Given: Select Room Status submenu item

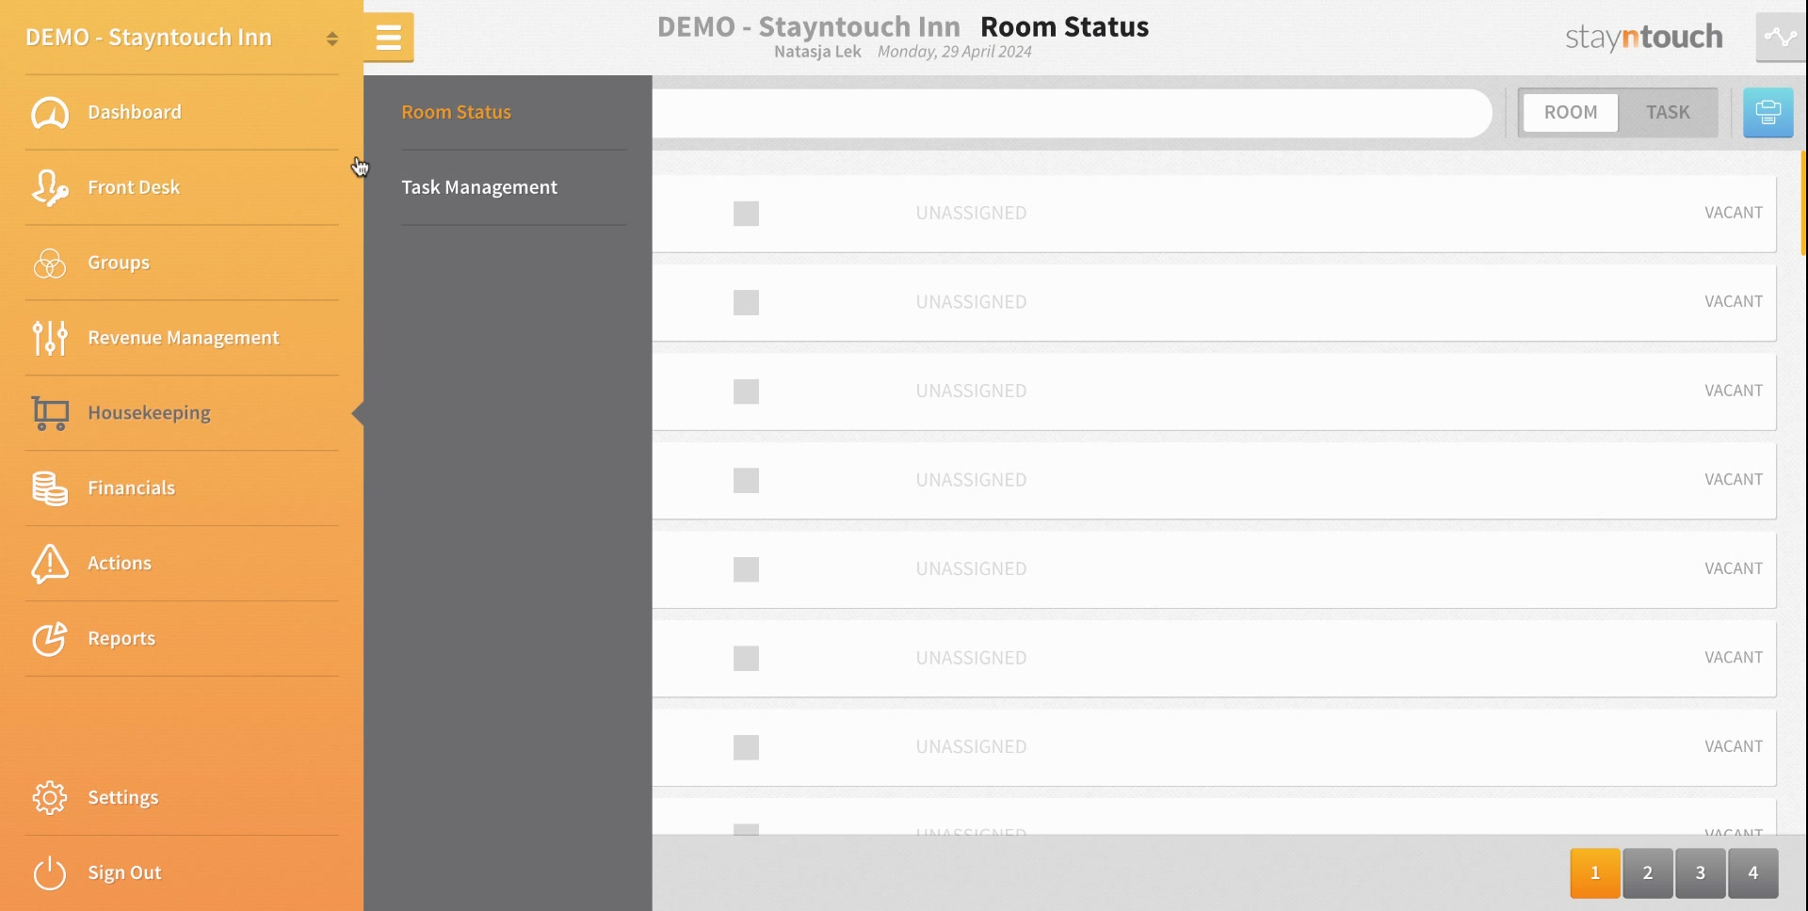Looking at the screenshot, I should click(456, 112).
